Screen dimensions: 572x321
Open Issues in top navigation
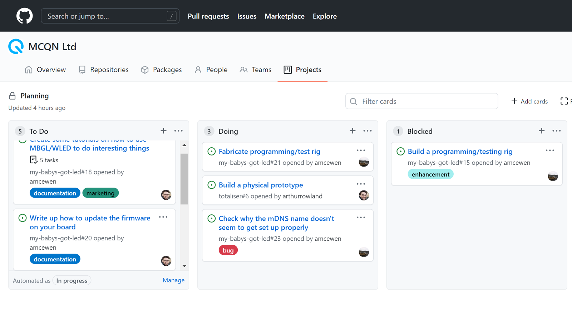tap(247, 16)
